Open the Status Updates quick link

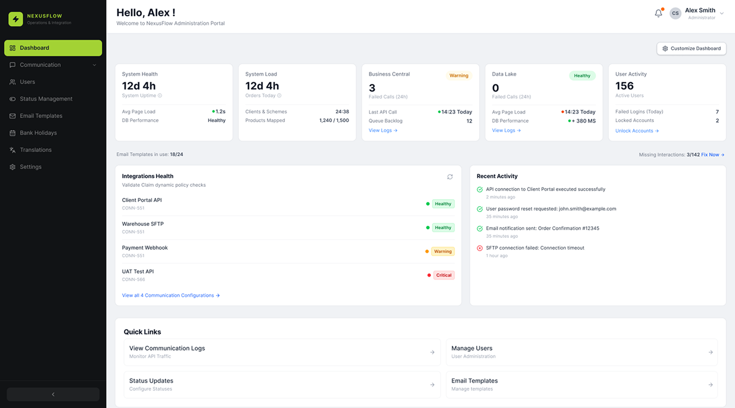pyautogui.click(x=282, y=384)
